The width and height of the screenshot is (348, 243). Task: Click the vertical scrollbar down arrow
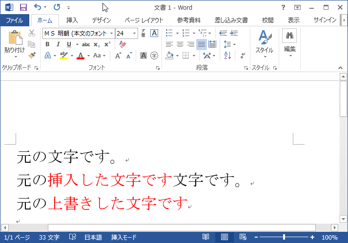[343, 219]
